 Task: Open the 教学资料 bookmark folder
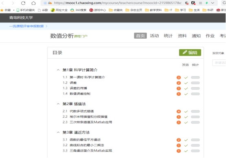(153, 10)
